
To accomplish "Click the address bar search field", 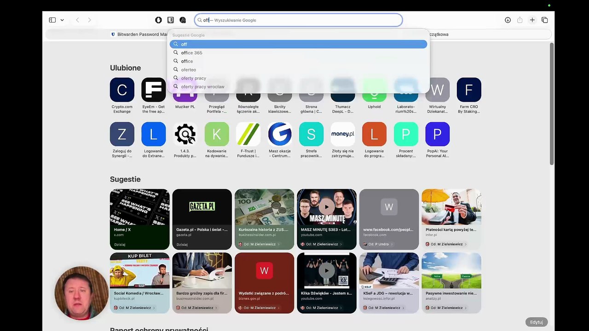I will coord(299,20).
